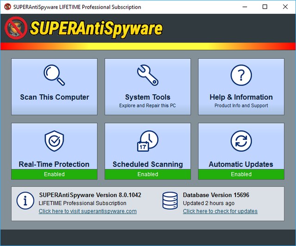Open Scan This Computer label

(54, 97)
